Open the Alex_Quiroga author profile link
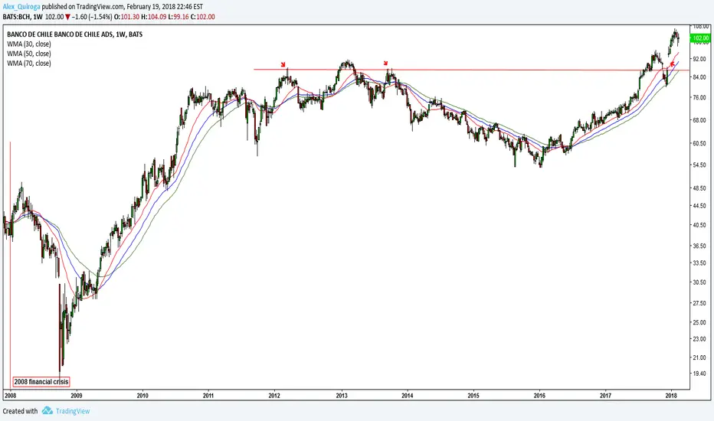Screen dimensions: 714x421 coord(21,7)
